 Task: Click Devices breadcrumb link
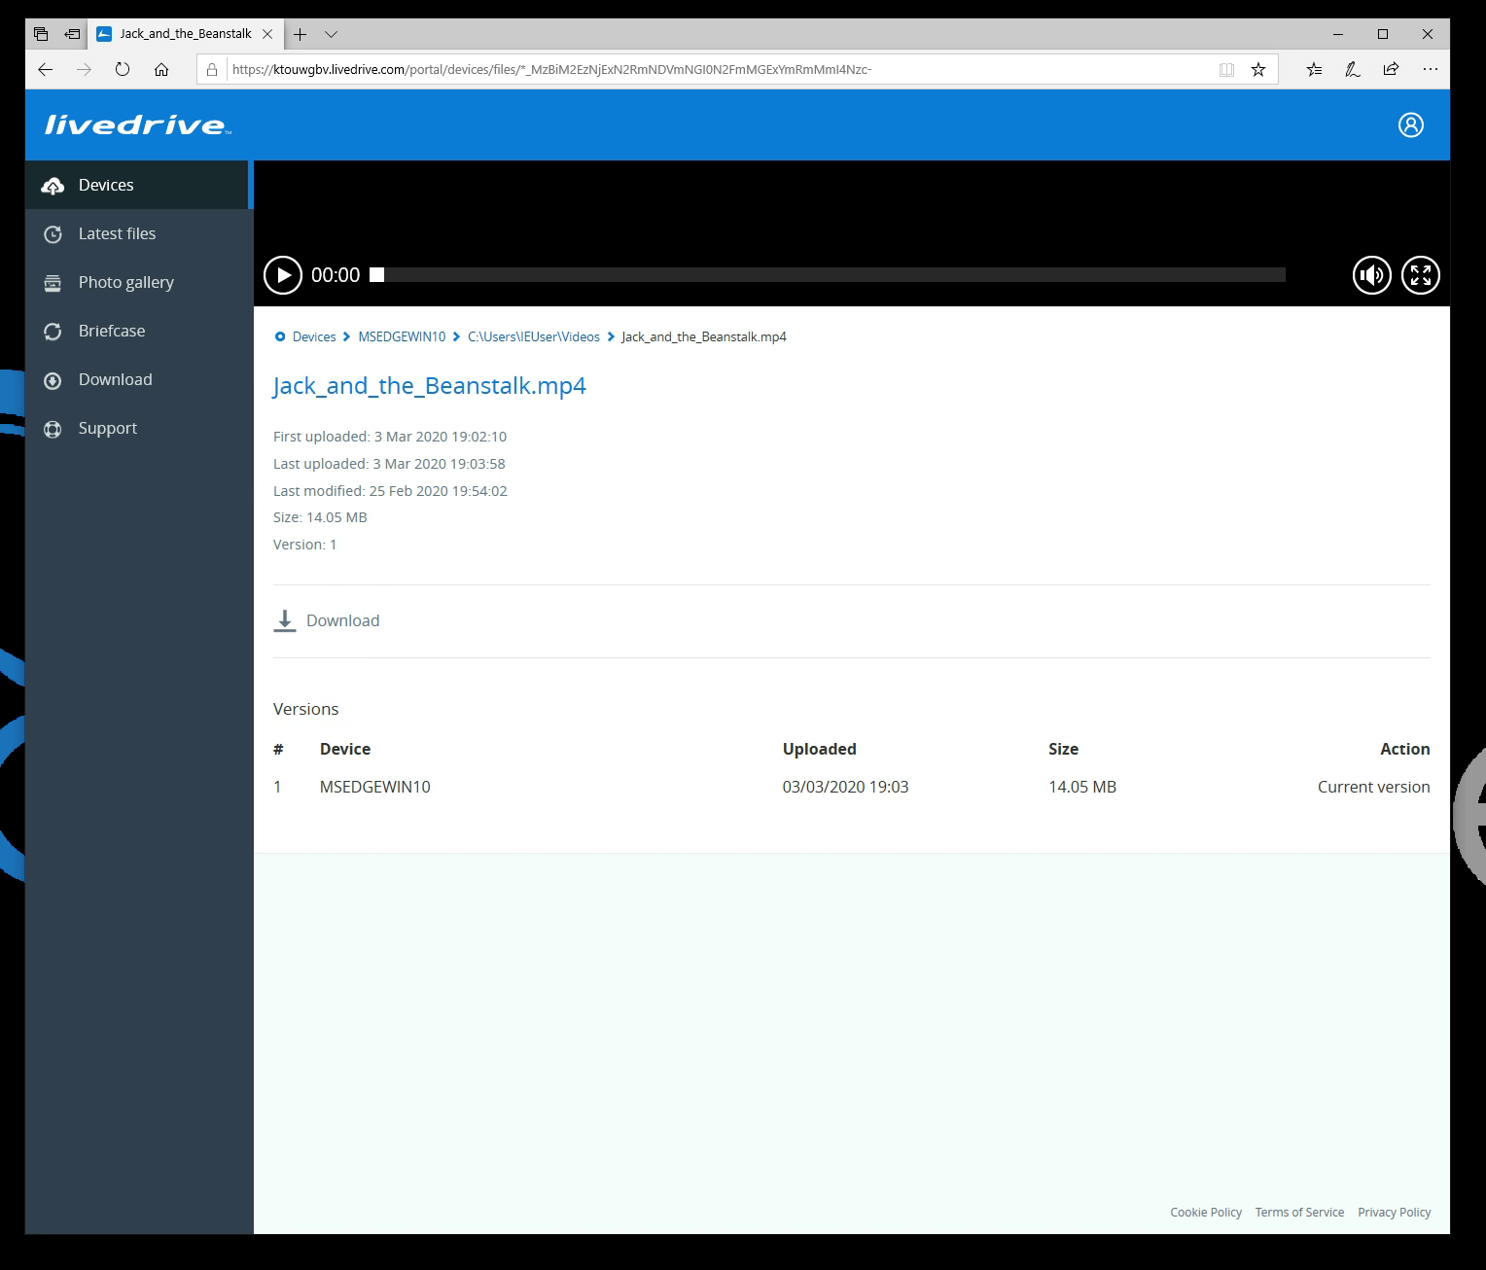point(313,336)
